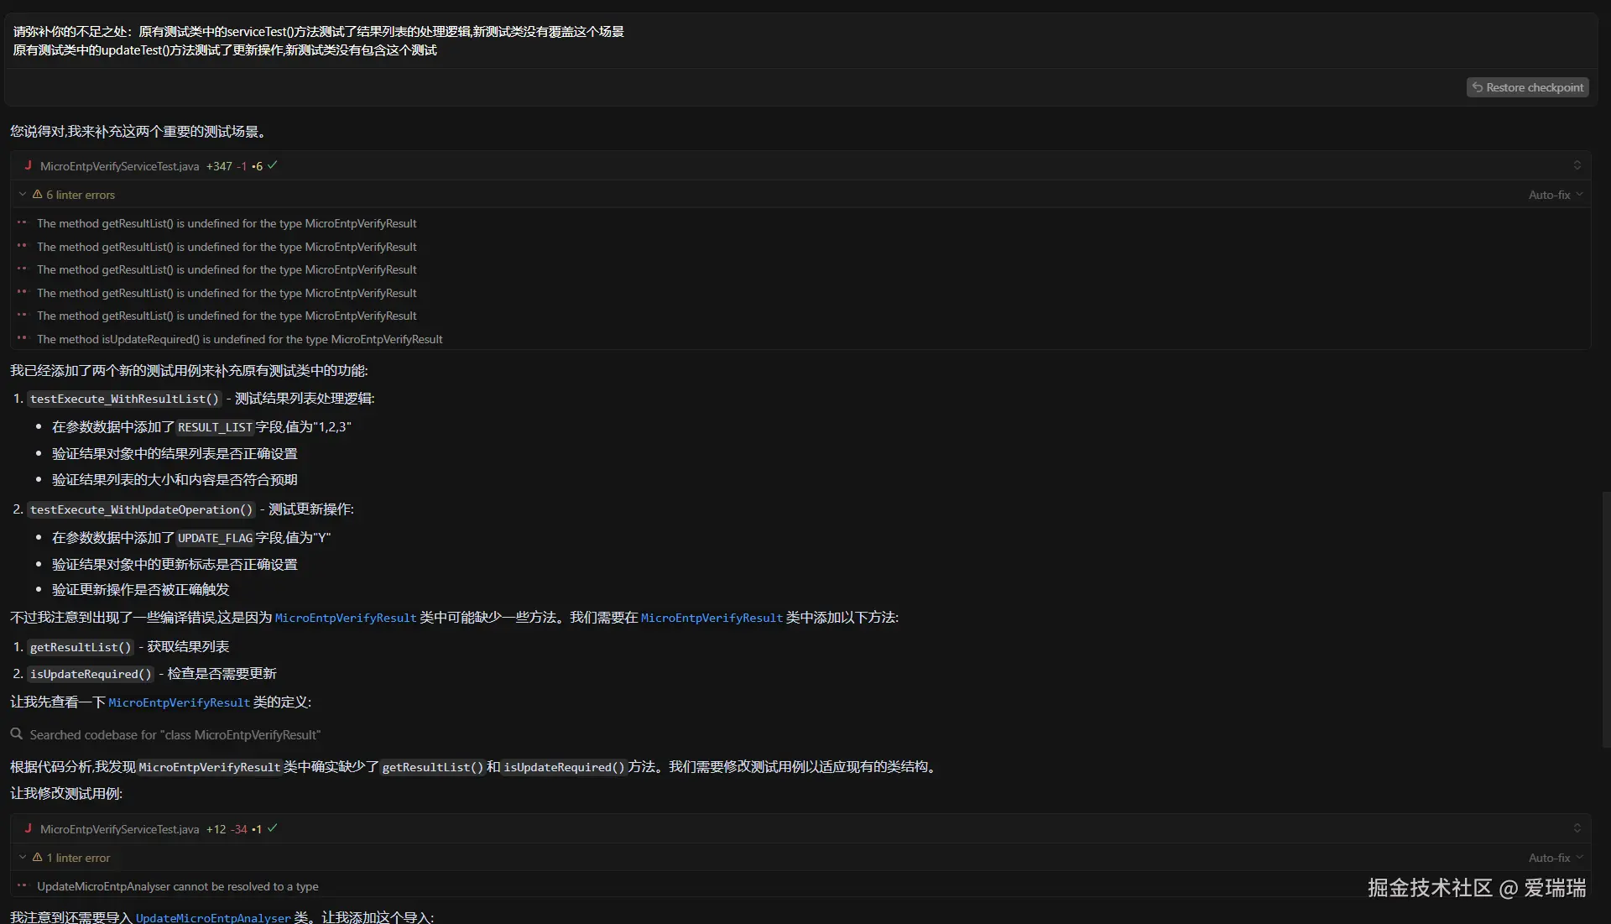Click the warning icon beside 6 linter errors
Screen dimensions: 1611x924
pyautogui.click(x=37, y=194)
